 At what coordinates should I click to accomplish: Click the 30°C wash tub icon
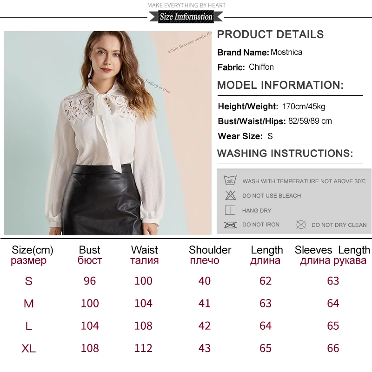click(230, 180)
